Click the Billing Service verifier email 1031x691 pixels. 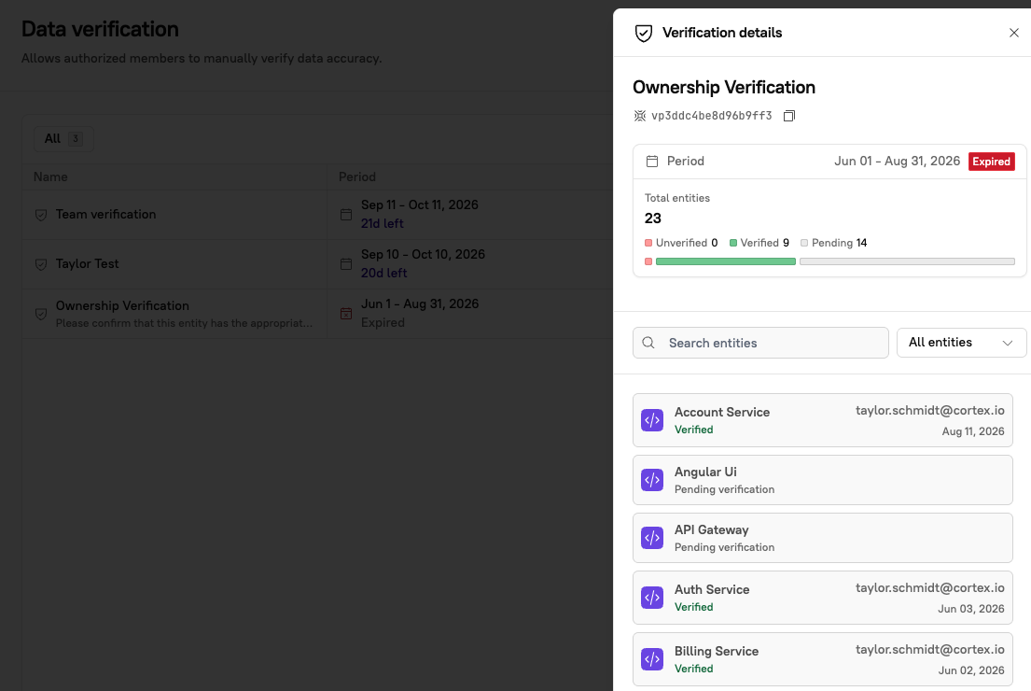coord(929,650)
